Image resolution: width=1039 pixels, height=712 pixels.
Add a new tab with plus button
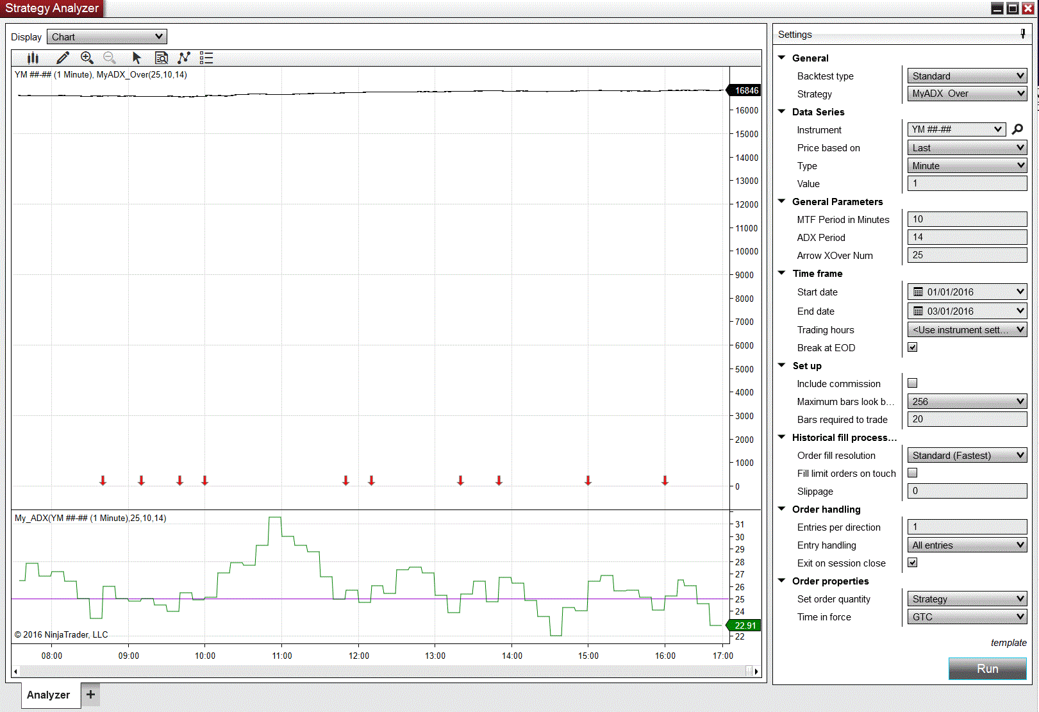pyautogui.click(x=90, y=694)
